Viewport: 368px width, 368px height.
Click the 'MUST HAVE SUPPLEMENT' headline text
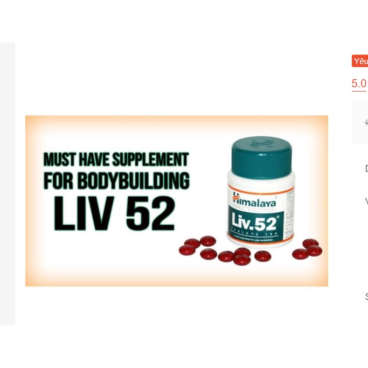[x=116, y=159]
